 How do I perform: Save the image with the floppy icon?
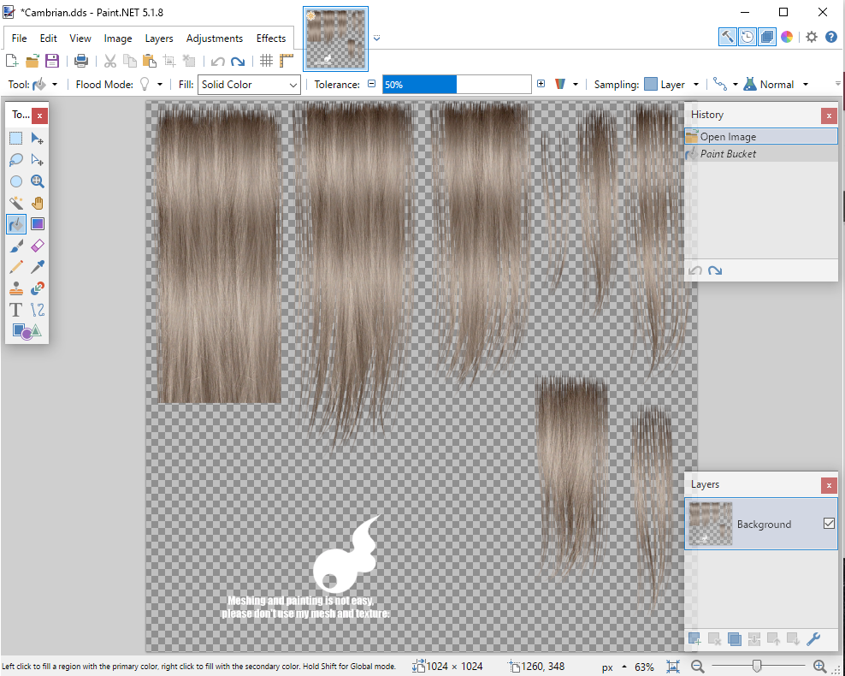(x=51, y=61)
